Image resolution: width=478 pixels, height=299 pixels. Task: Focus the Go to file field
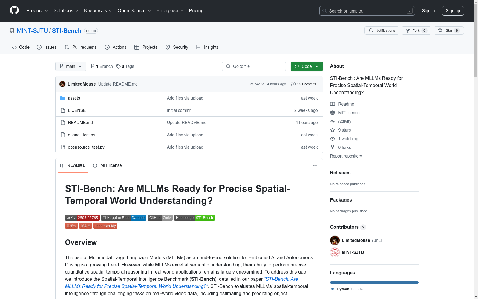(254, 66)
